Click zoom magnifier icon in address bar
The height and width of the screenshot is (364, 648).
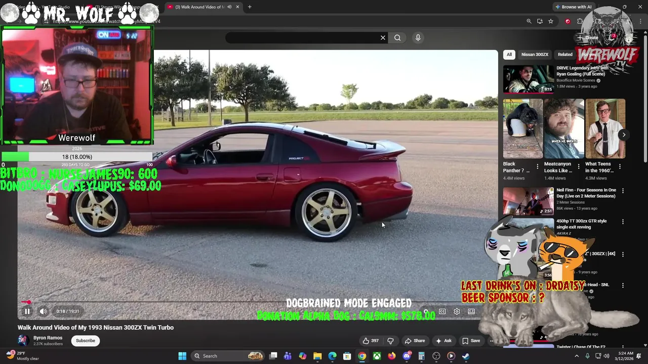pos(529,21)
